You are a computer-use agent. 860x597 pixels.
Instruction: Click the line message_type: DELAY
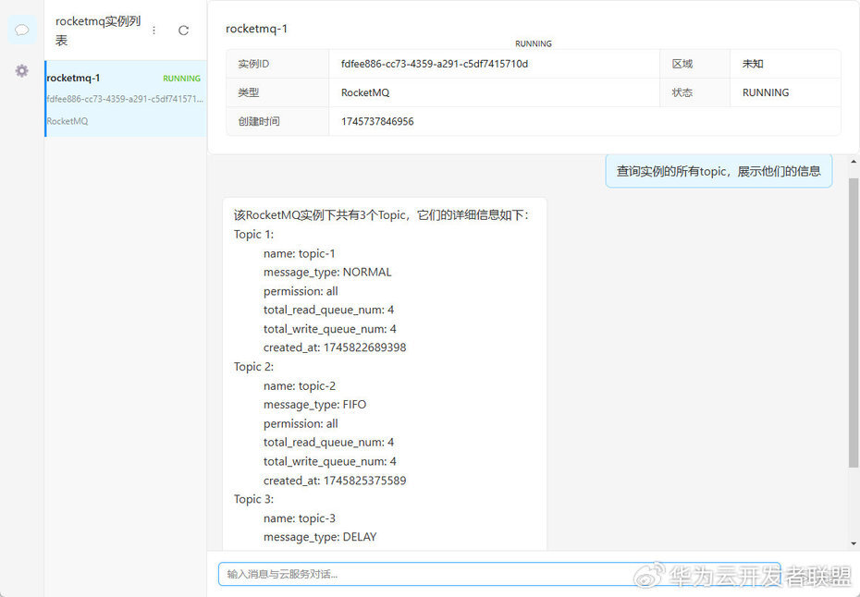(320, 537)
